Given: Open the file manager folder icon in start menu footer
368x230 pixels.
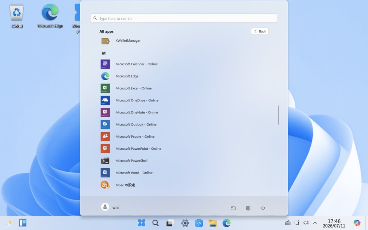Looking at the screenshot, I should coord(233,208).
